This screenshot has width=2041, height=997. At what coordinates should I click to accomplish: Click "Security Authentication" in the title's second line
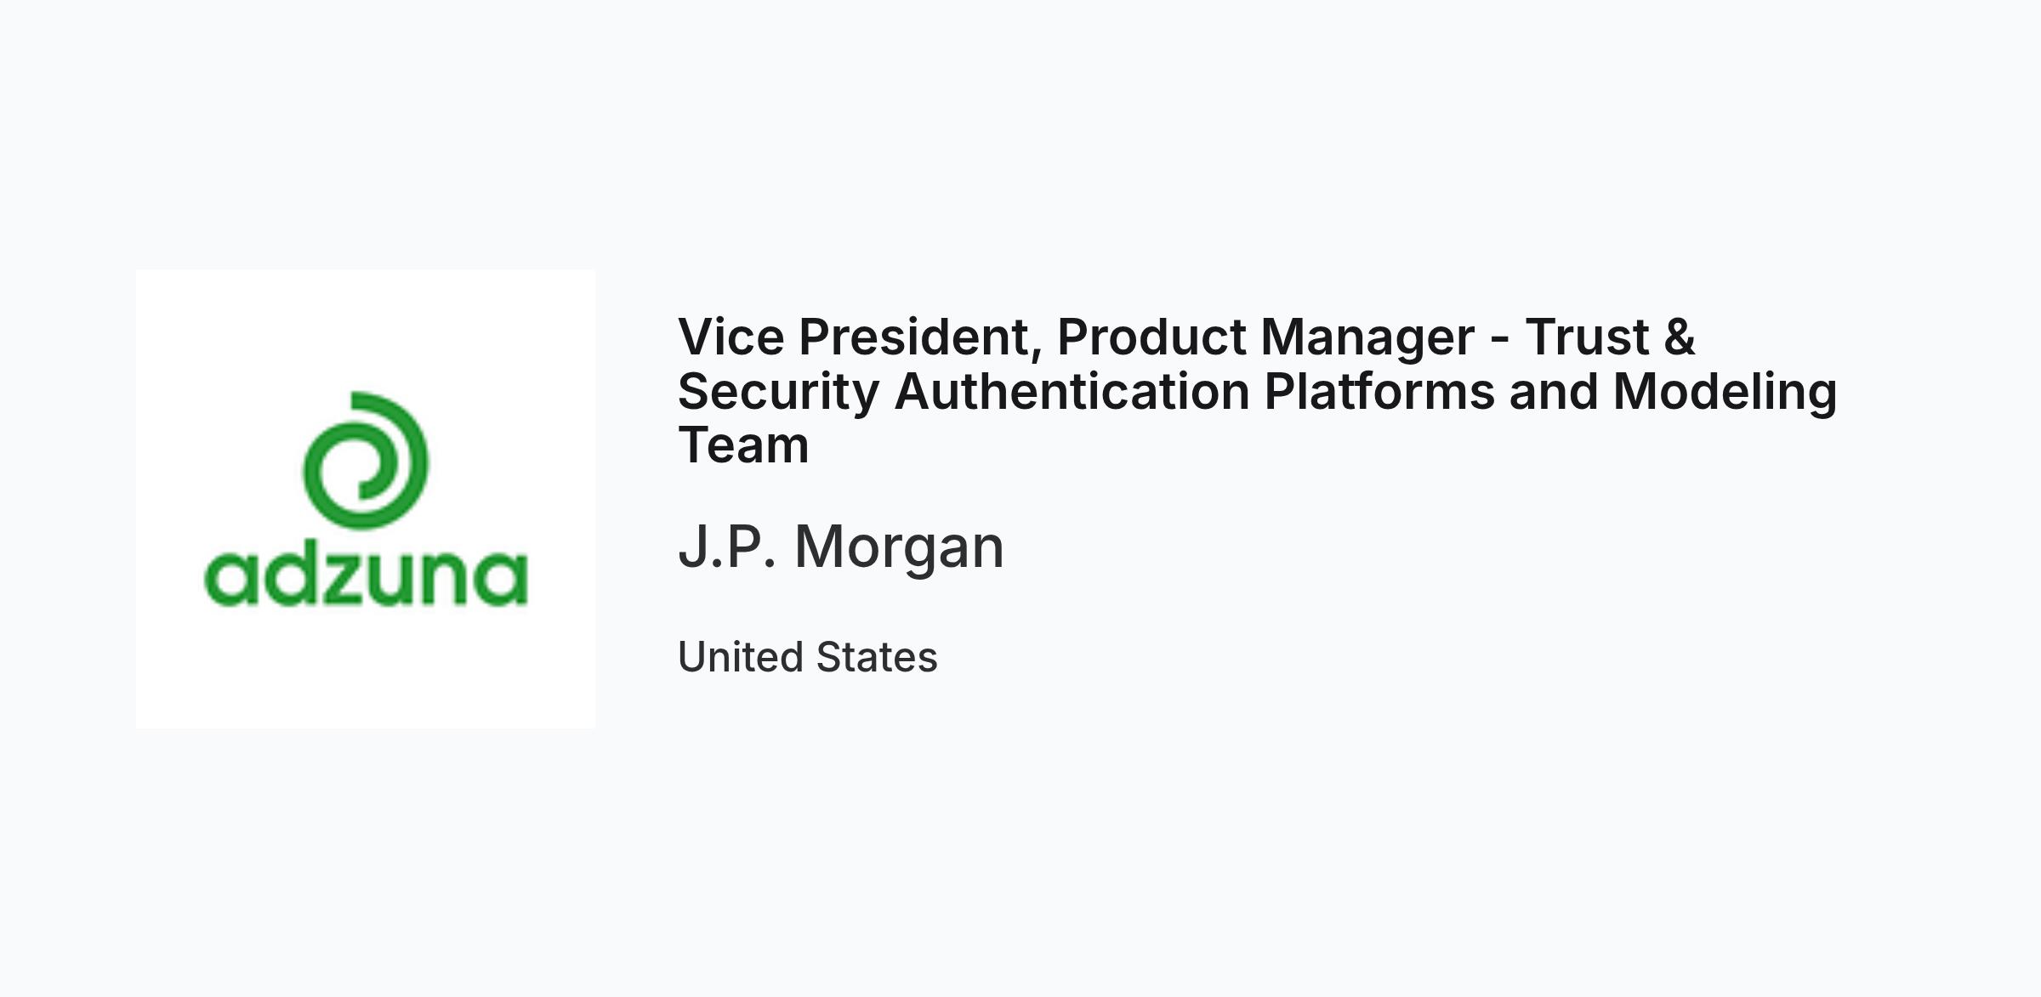(x=964, y=391)
